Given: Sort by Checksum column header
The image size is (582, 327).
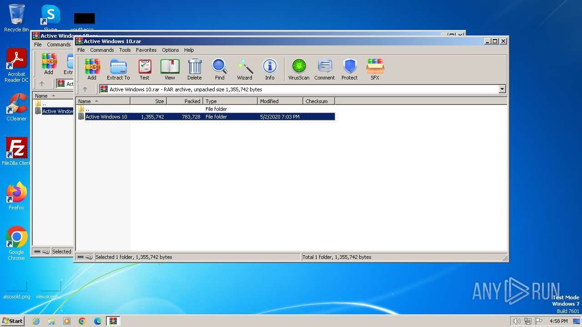Looking at the screenshot, I should 319,101.
